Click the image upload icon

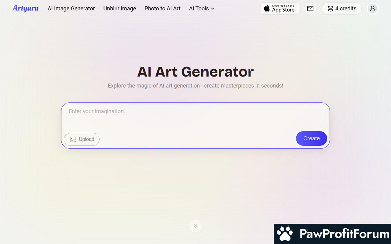coord(73,139)
